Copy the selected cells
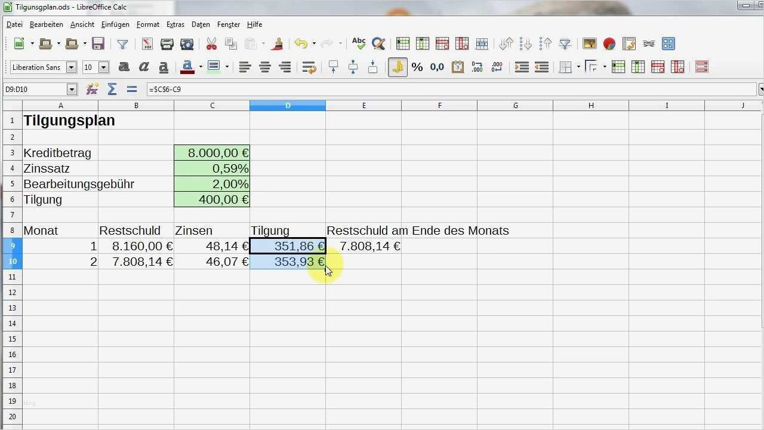This screenshot has height=430, width=764. click(231, 44)
